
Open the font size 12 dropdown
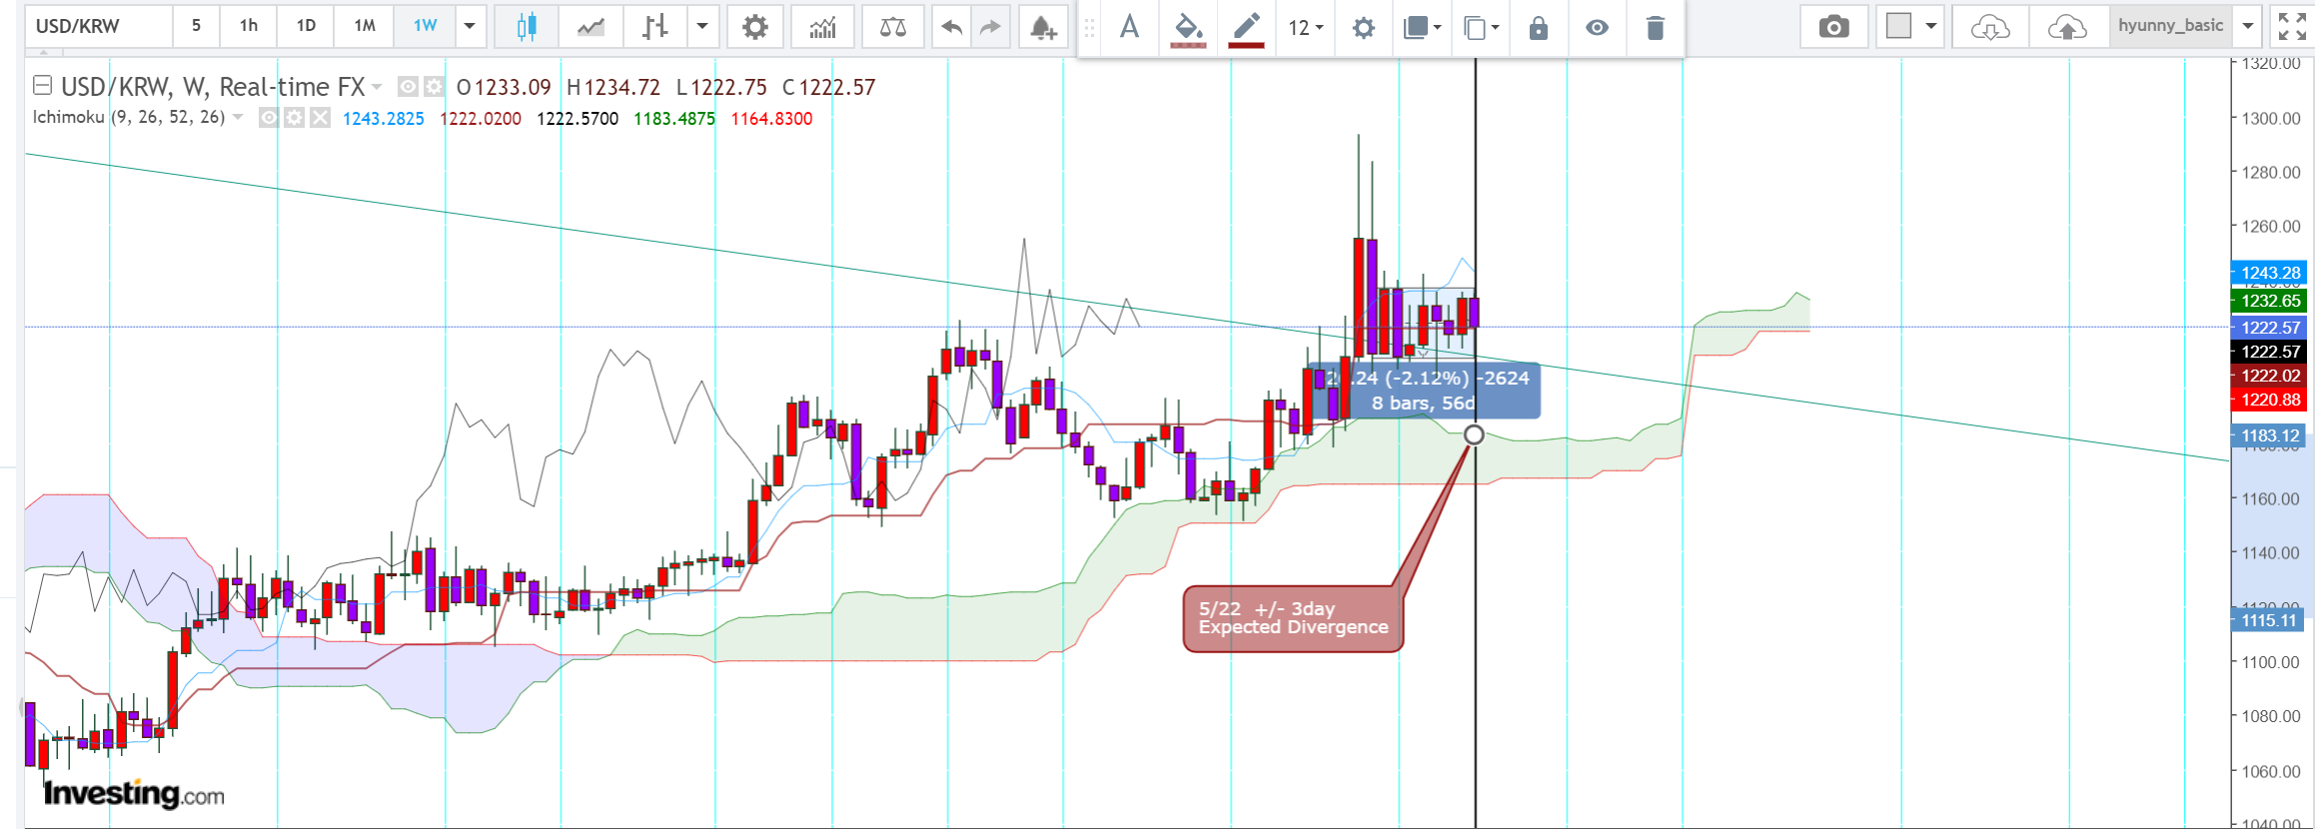[x=1306, y=28]
